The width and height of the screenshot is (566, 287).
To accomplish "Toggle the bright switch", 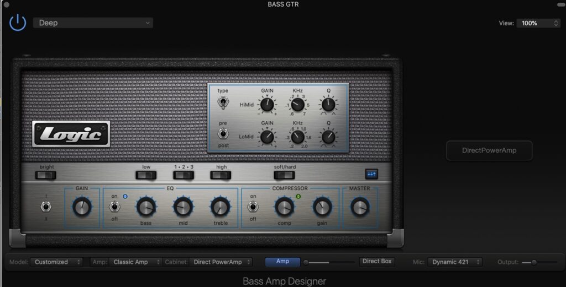I will [46, 175].
